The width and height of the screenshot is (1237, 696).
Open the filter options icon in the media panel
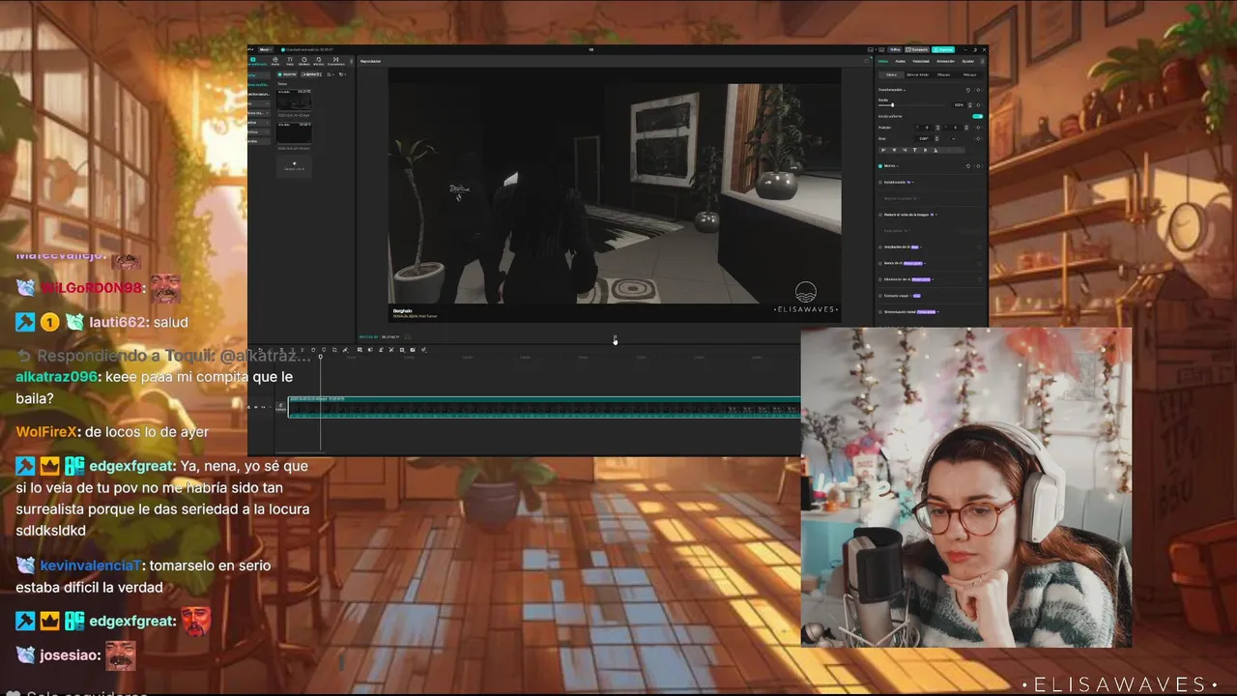tap(342, 74)
